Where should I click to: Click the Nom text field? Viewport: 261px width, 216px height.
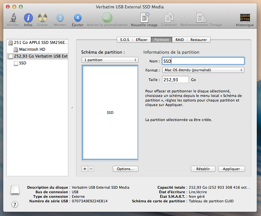pyautogui.click(x=203, y=61)
